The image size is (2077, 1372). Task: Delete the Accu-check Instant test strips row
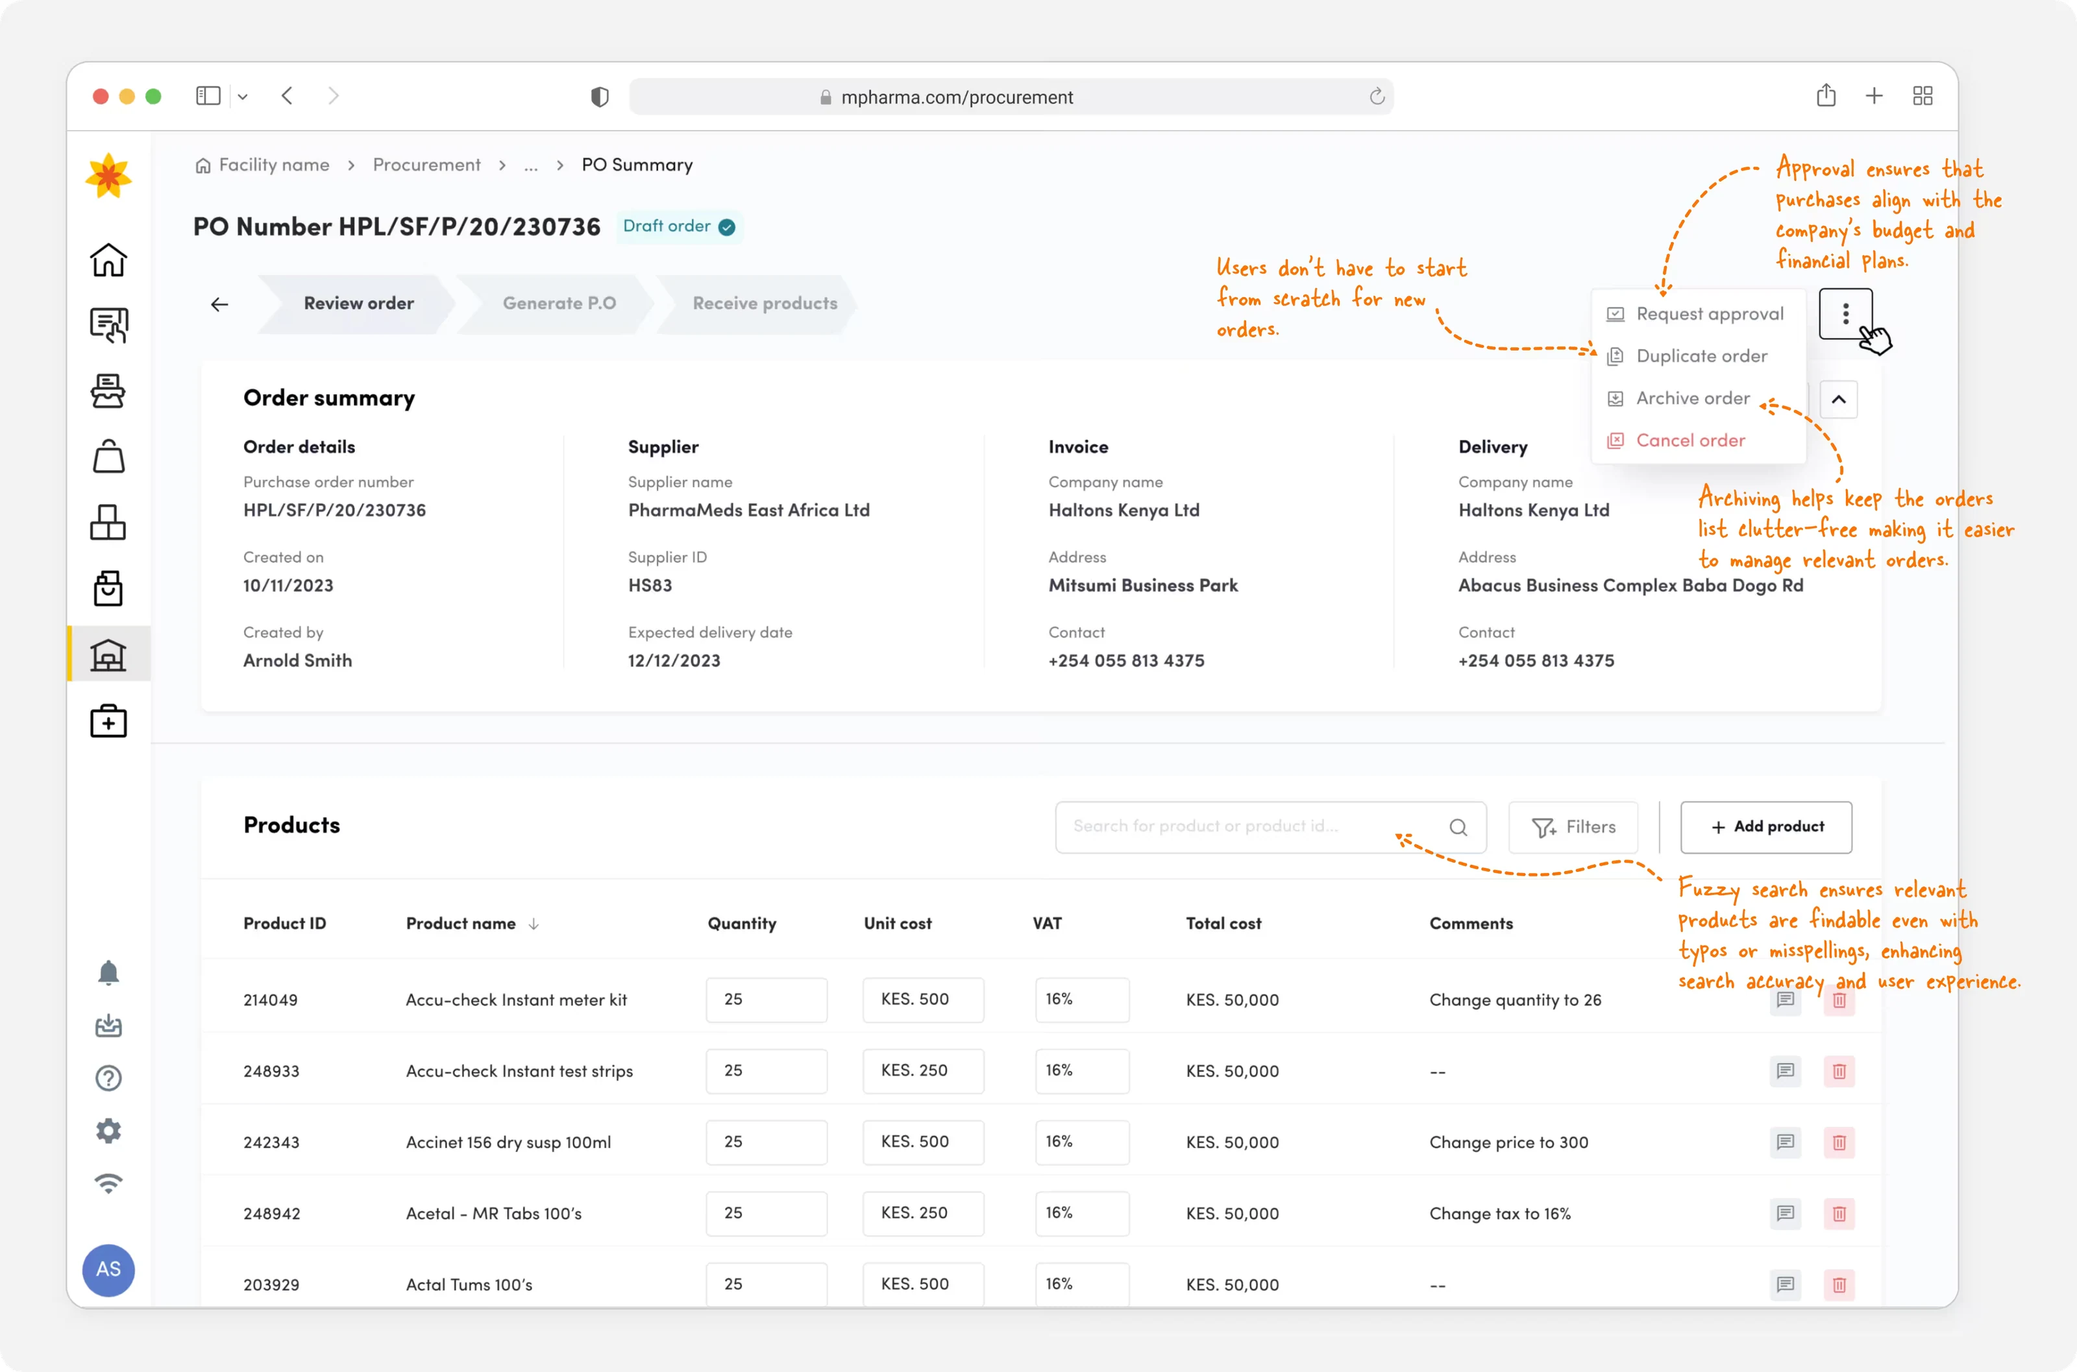(1839, 1071)
